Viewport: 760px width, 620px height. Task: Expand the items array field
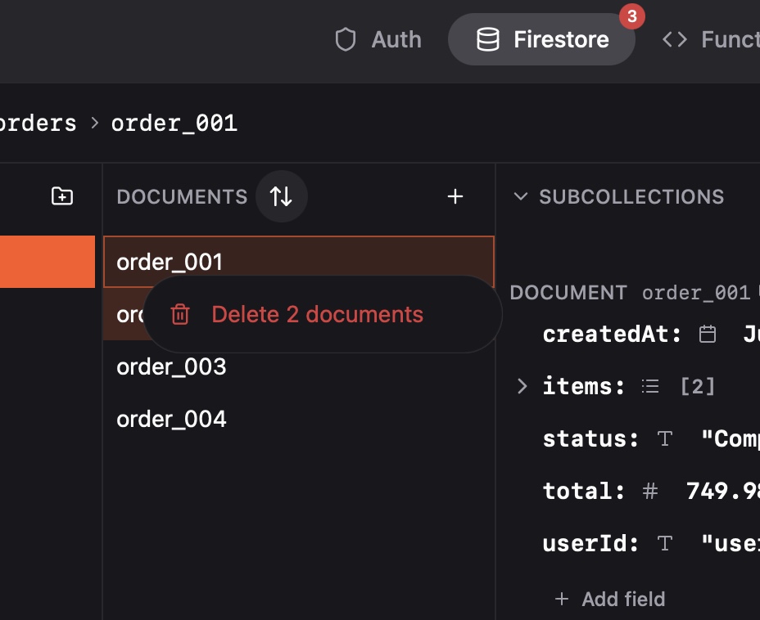pyautogui.click(x=522, y=386)
